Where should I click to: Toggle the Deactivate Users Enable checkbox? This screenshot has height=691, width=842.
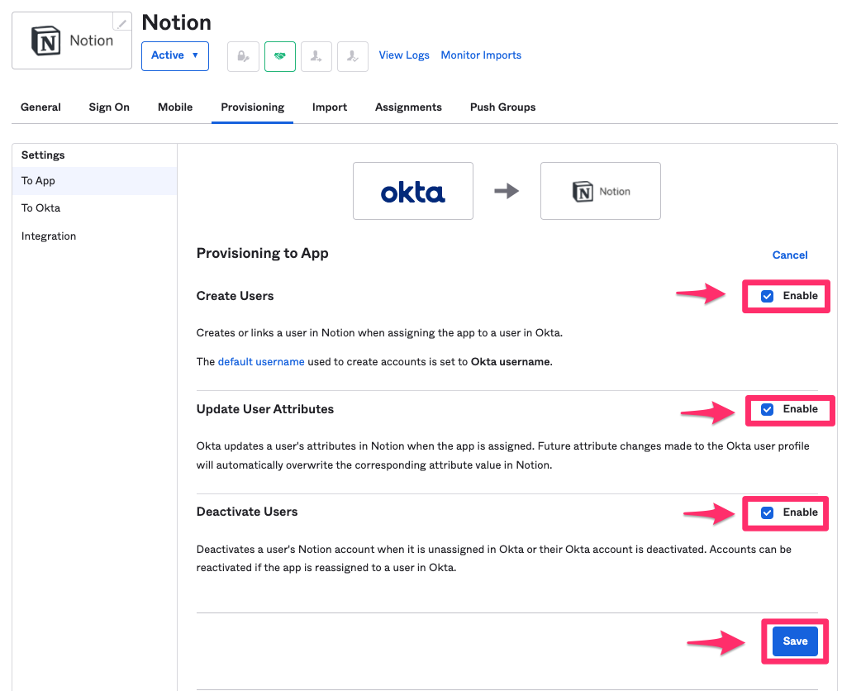coord(767,512)
